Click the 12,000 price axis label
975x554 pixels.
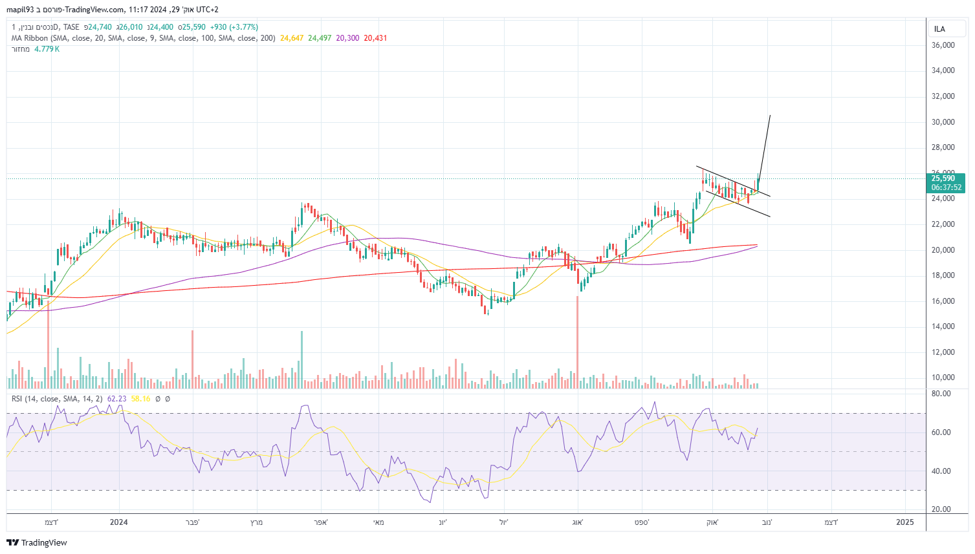click(943, 352)
